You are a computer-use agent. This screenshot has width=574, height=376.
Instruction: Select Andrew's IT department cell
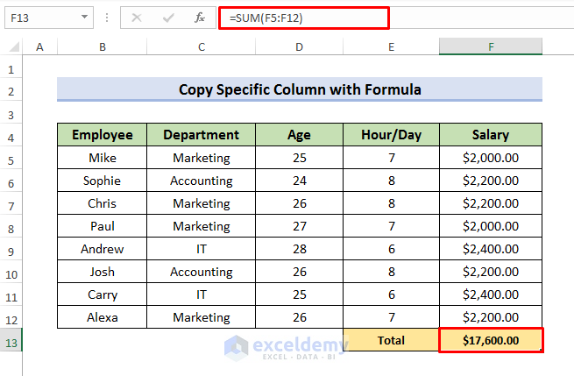(x=202, y=249)
